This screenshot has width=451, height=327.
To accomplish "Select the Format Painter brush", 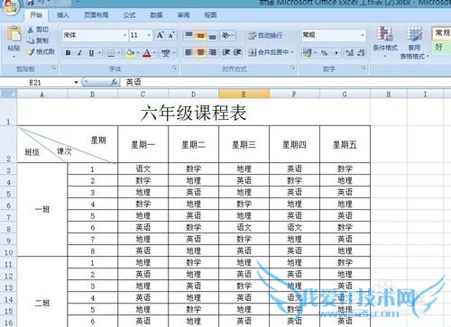I will click(x=31, y=51).
